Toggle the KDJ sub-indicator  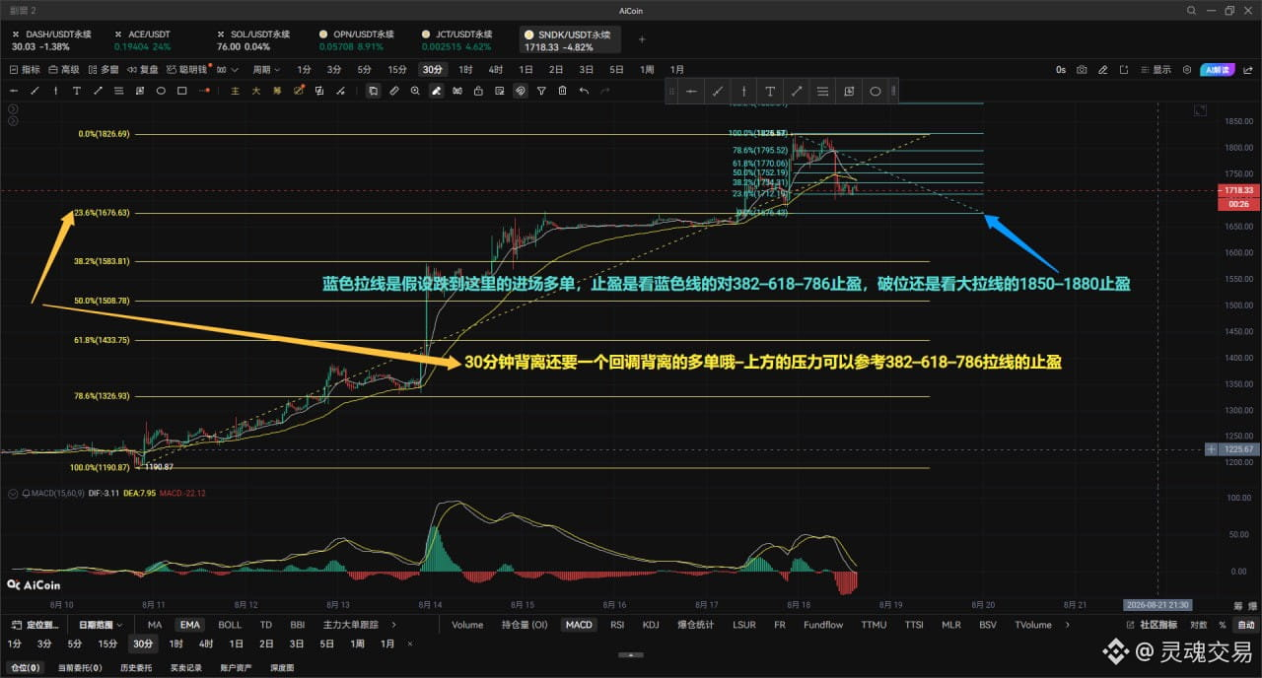(x=651, y=625)
